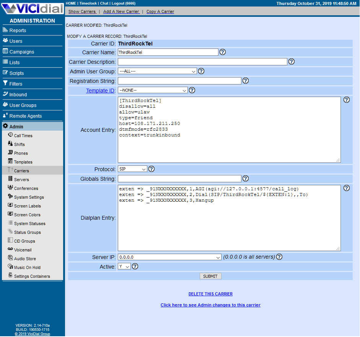Click into Account Entry text area
This screenshot has width=360, height=337.
[229, 130]
